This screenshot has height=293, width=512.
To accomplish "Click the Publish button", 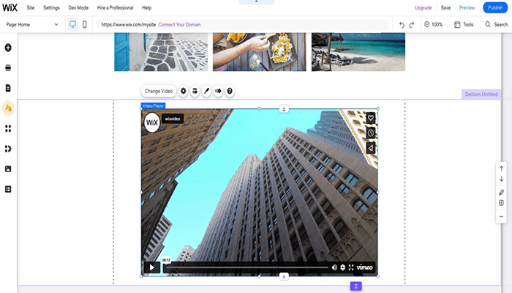I will click(495, 7).
